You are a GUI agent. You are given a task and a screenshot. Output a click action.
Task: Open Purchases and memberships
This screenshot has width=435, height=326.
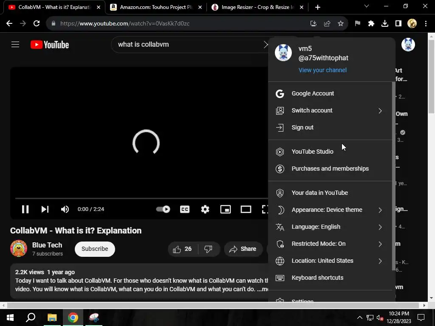[x=330, y=169]
